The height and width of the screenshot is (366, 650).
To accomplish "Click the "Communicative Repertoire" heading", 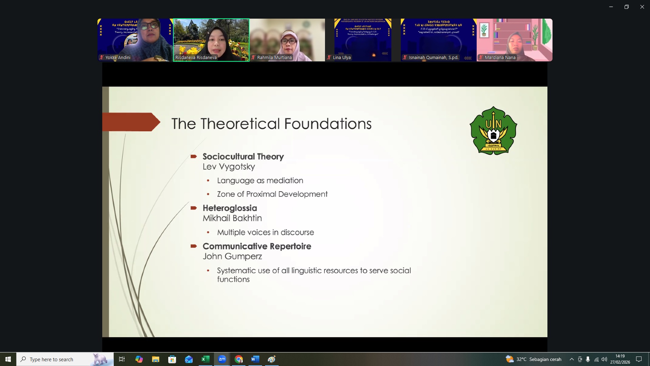I will (x=257, y=246).
